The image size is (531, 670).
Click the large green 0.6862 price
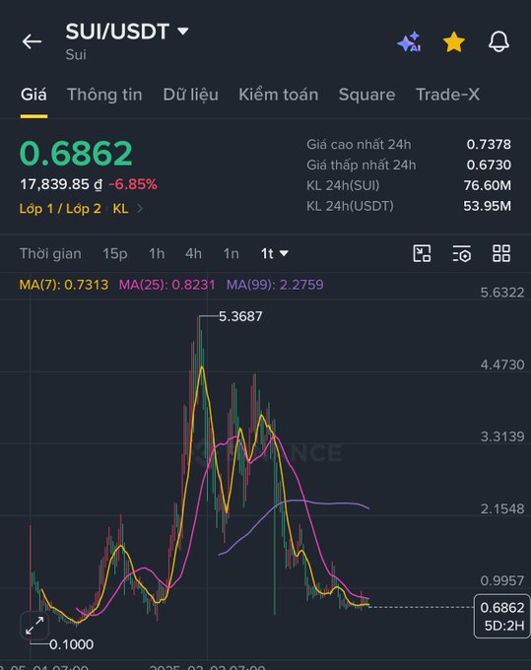[x=76, y=154]
